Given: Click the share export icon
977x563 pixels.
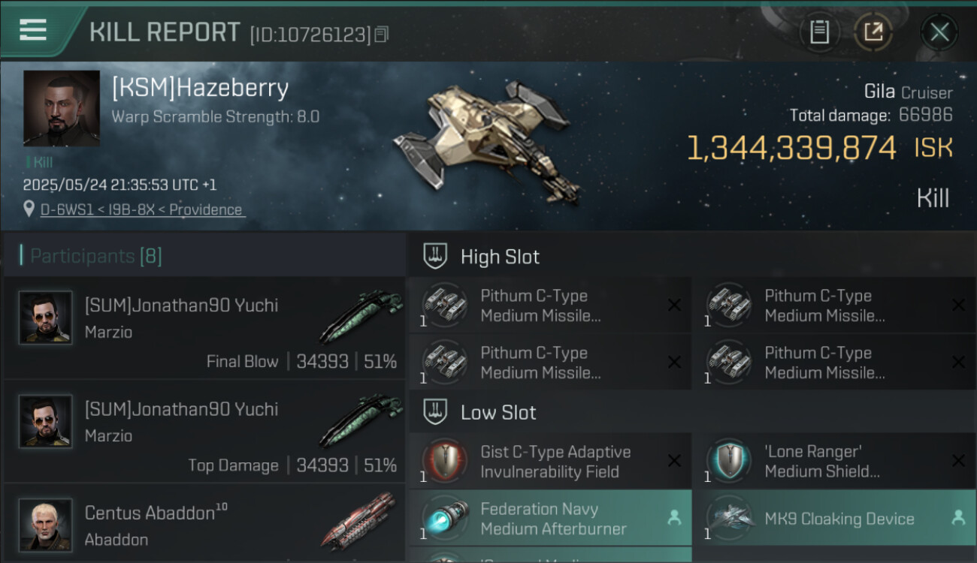Looking at the screenshot, I should pyautogui.click(x=873, y=32).
